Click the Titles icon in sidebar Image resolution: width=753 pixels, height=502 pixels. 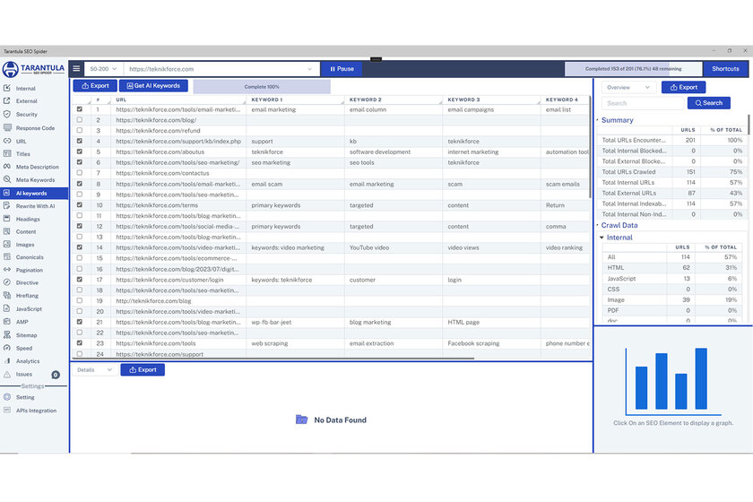(x=7, y=153)
